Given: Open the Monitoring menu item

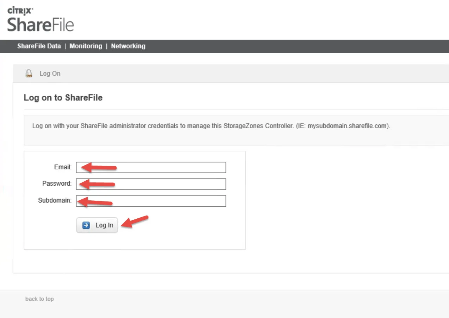Looking at the screenshot, I should tap(86, 46).
